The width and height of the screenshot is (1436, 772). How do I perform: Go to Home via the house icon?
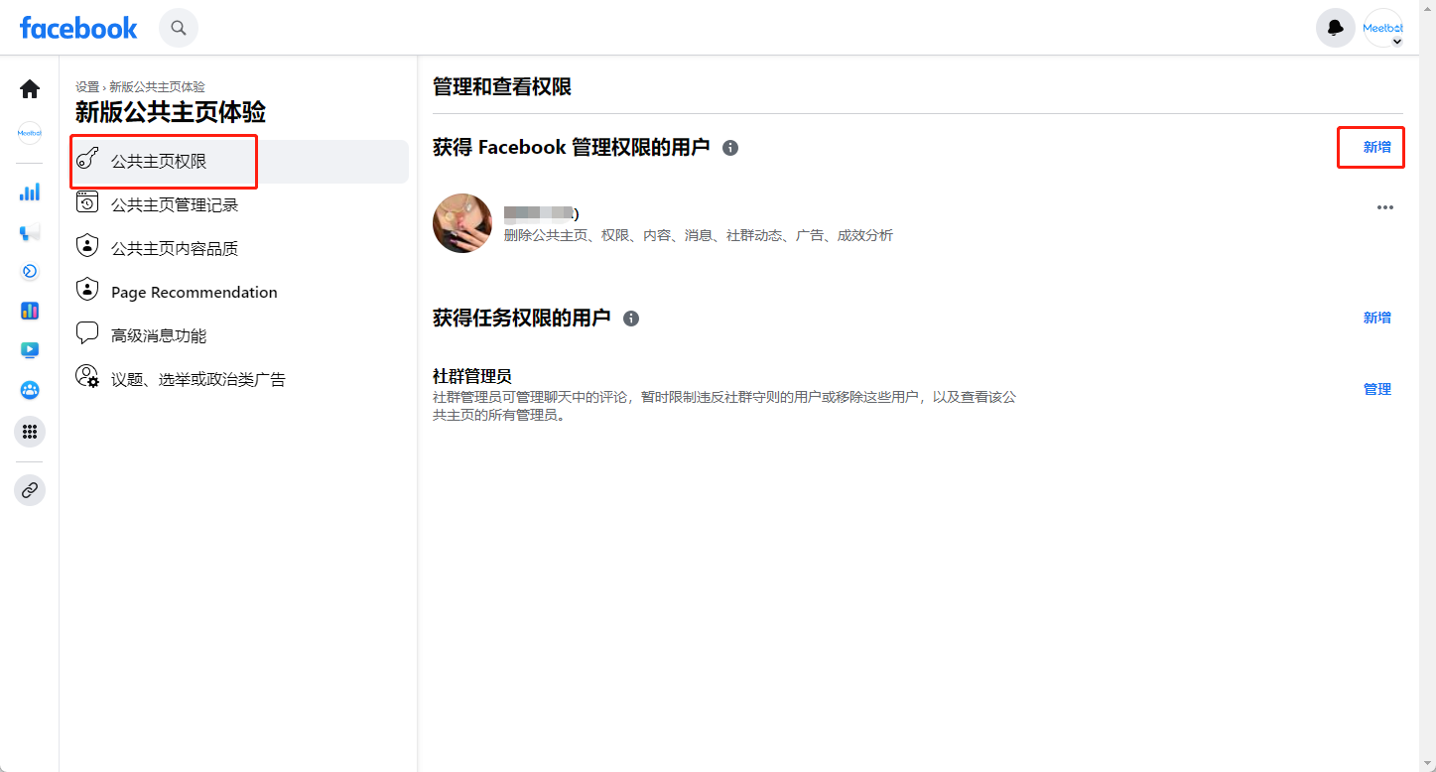coord(30,89)
